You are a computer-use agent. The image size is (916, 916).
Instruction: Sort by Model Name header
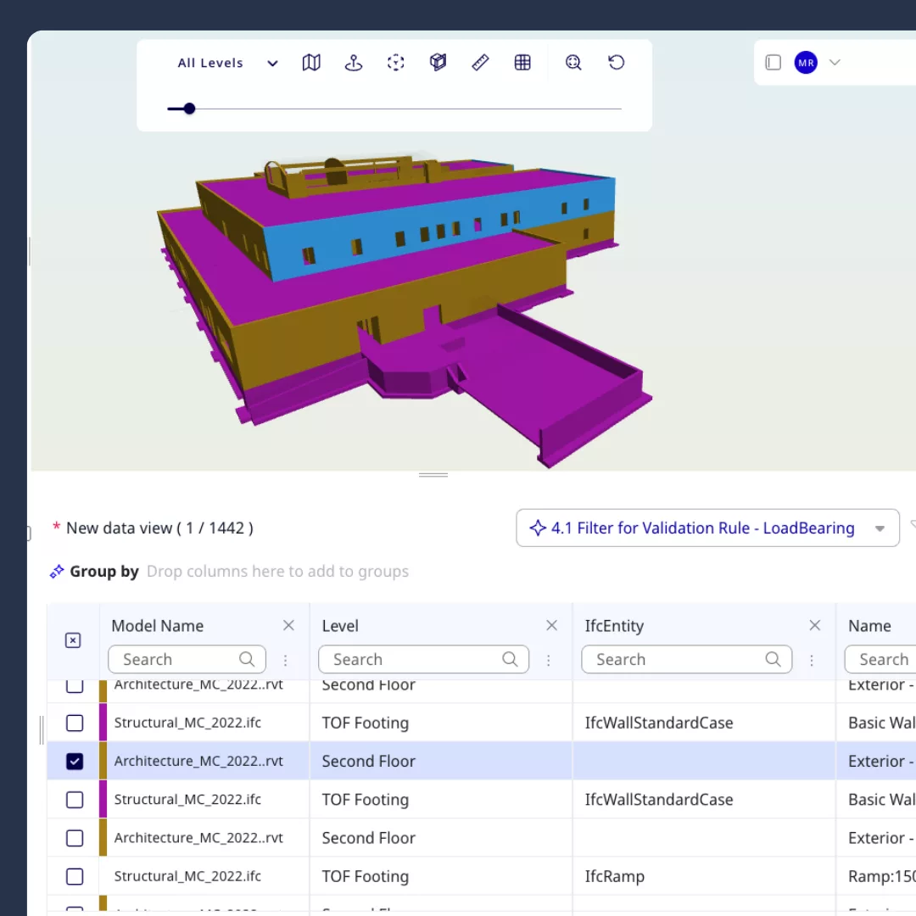pos(157,626)
